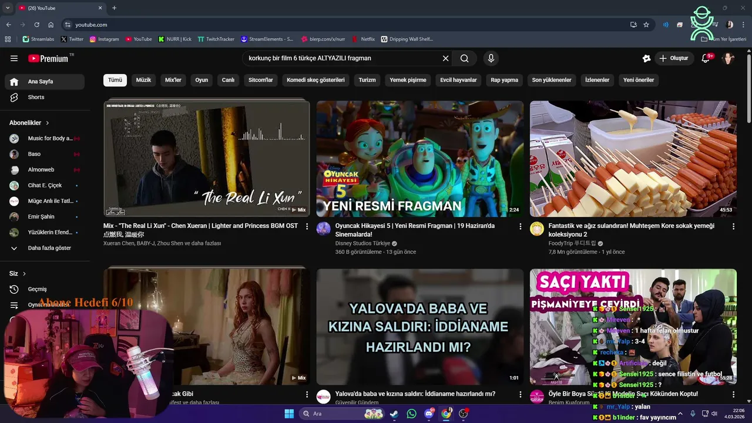Image resolution: width=752 pixels, height=423 pixels.
Task: Expand the Siz section chevron
Action: point(25,274)
